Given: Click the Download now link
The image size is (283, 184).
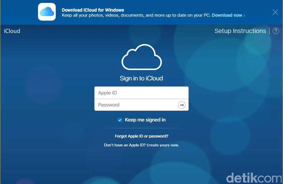Looking at the screenshot, I should point(228,15).
